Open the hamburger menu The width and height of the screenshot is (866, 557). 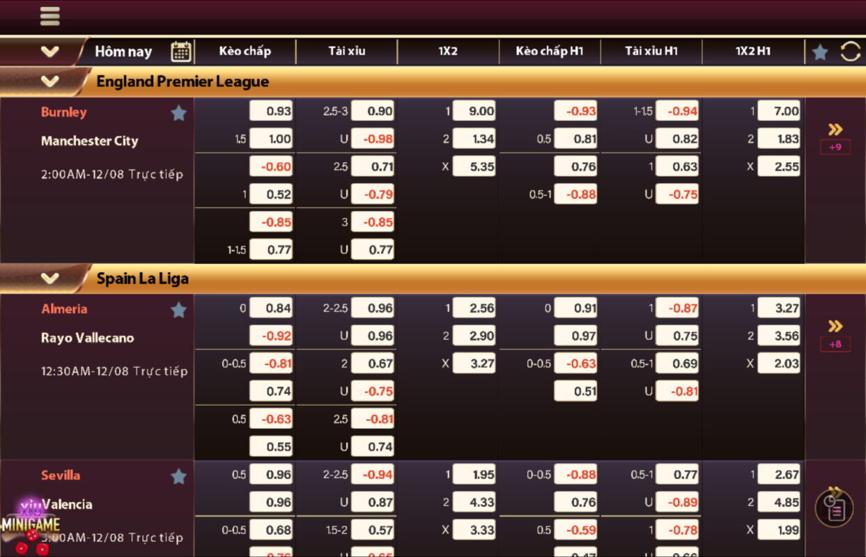pos(49,16)
